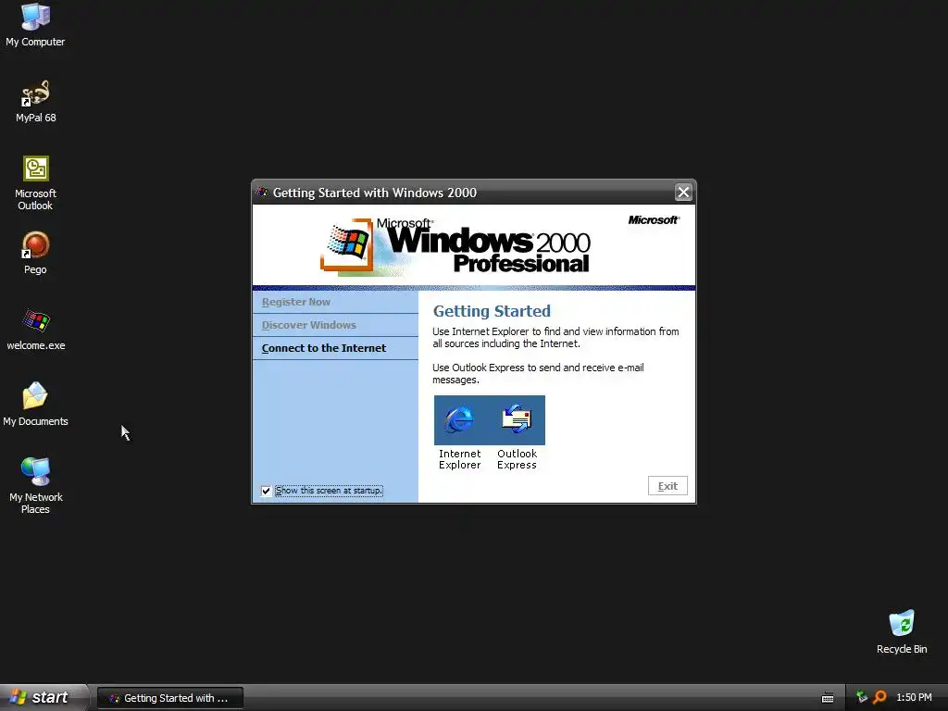The image size is (948, 711).
Task: Click the Getting Started heading text
Action: click(492, 311)
